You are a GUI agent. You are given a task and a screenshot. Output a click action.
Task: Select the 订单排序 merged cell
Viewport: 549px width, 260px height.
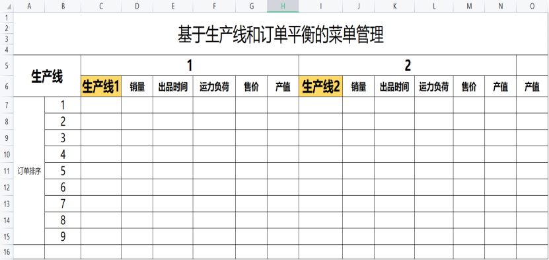point(29,171)
